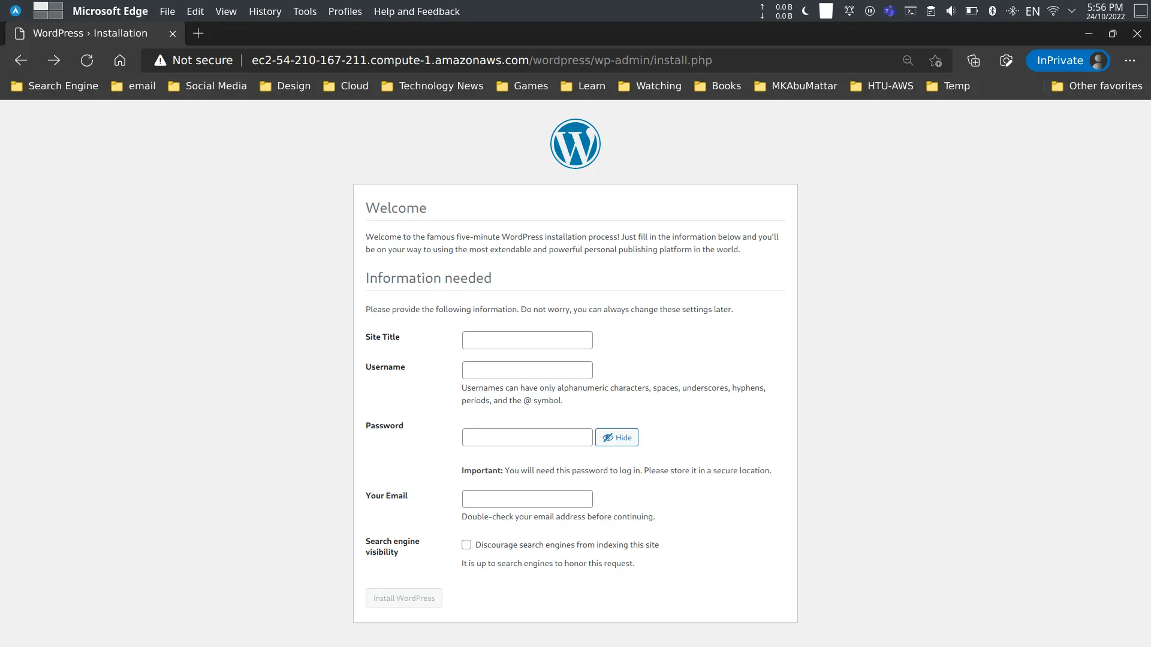Click the home page icon
Screen dimensions: 1151x647
[x=120, y=60]
